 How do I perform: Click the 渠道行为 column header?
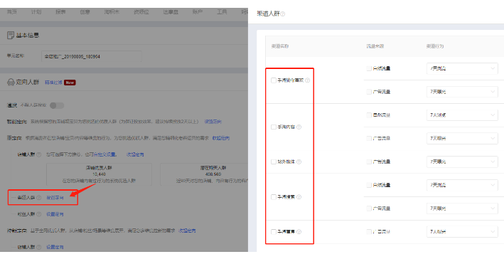coord(435,46)
